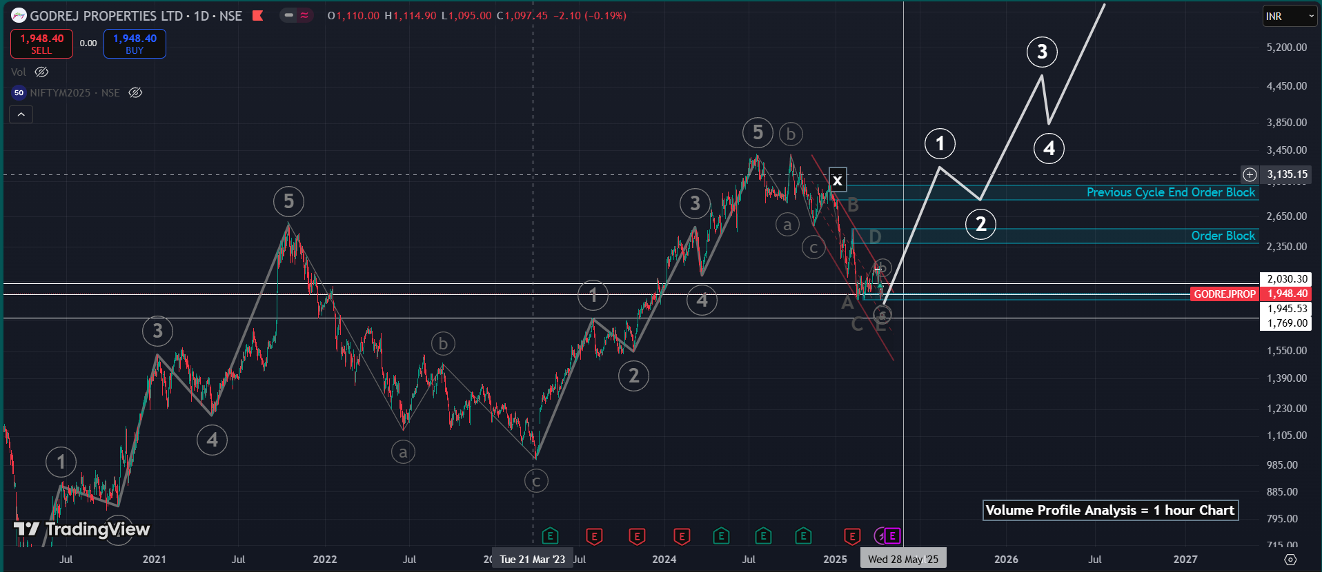This screenshot has height=572, width=1322.
Task: Click the plus icon next to 3,135.15 price
Action: pos(1250,174)
